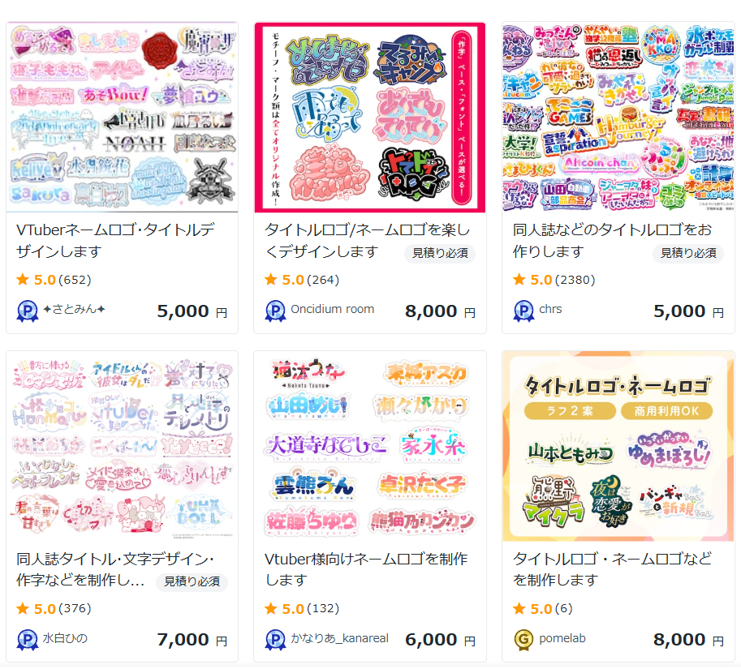Click the P badge next to Oncidium room
The height and width of the screenshot is (669, 741).
(x=275, y=311)
